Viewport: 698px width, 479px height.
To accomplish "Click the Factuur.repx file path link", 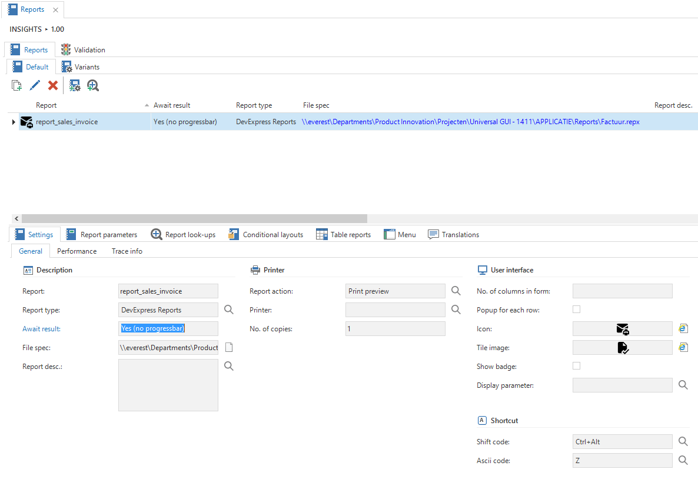I will 470,122.
